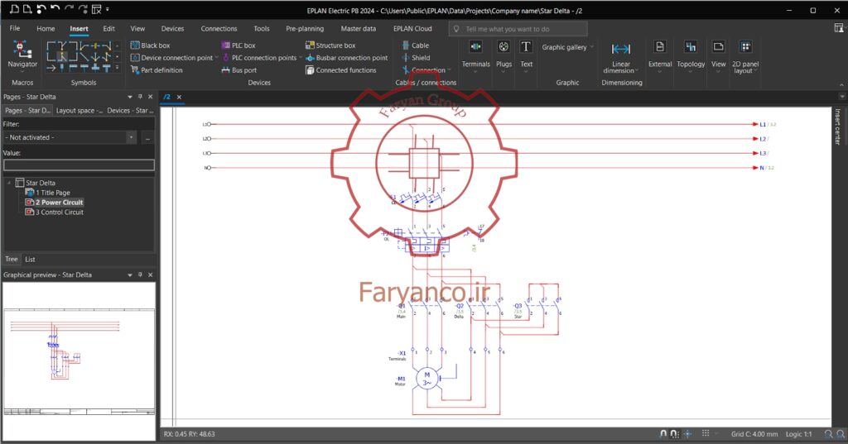The height and width of the screenshot is (444, 848).
Task: Insert Text with the T icon
Action: (526, 55)
